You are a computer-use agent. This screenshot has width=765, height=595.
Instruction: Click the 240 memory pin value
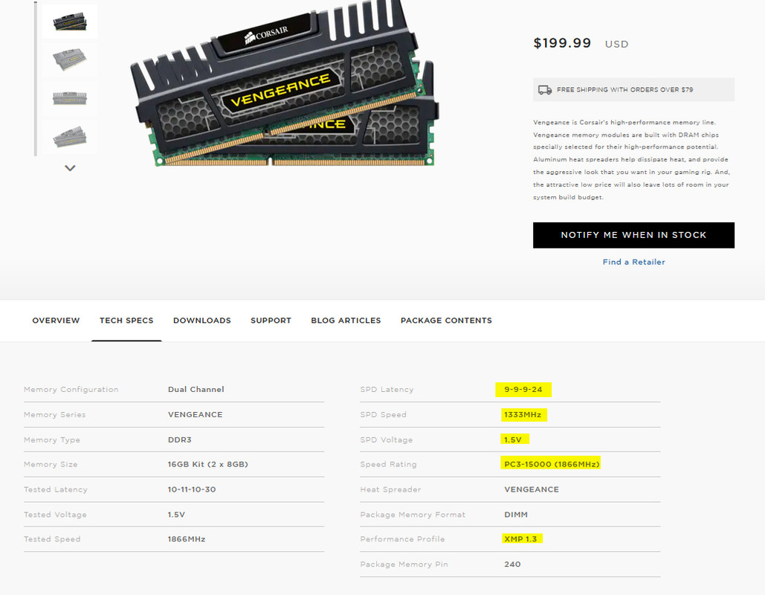click(x=512, y=565)
